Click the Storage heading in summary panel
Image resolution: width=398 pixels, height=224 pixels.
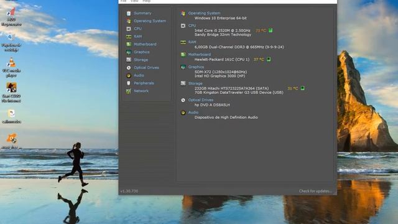tap(195, 83)
